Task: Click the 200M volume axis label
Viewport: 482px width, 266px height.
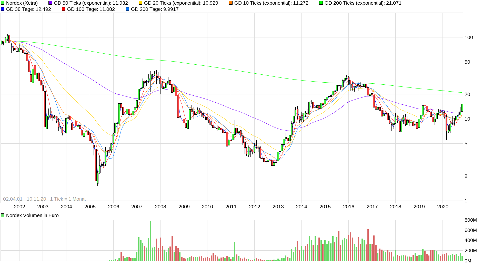Action: point(471,251)
